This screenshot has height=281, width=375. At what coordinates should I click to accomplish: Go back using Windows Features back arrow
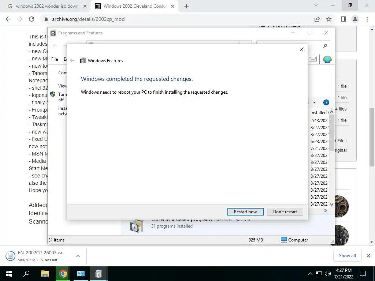click(x=72, y=60)
